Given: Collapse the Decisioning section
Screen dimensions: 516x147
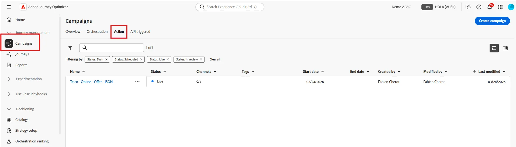Looking at the screenshot, I should 9,109.
